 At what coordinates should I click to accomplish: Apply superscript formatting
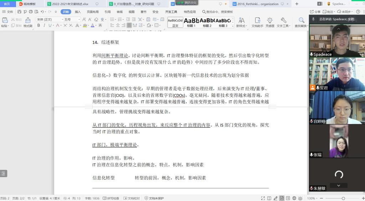click(66, 25)
